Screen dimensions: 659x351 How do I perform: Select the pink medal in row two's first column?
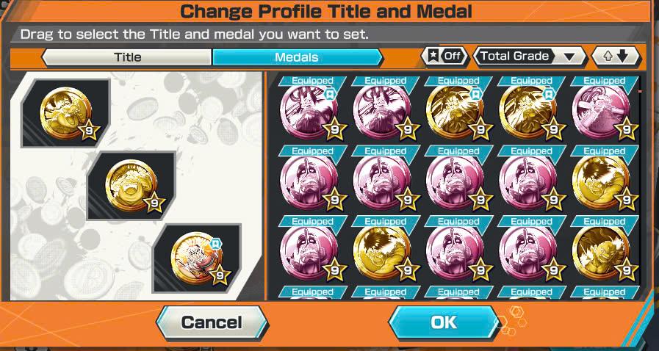[x=309, y=183]
